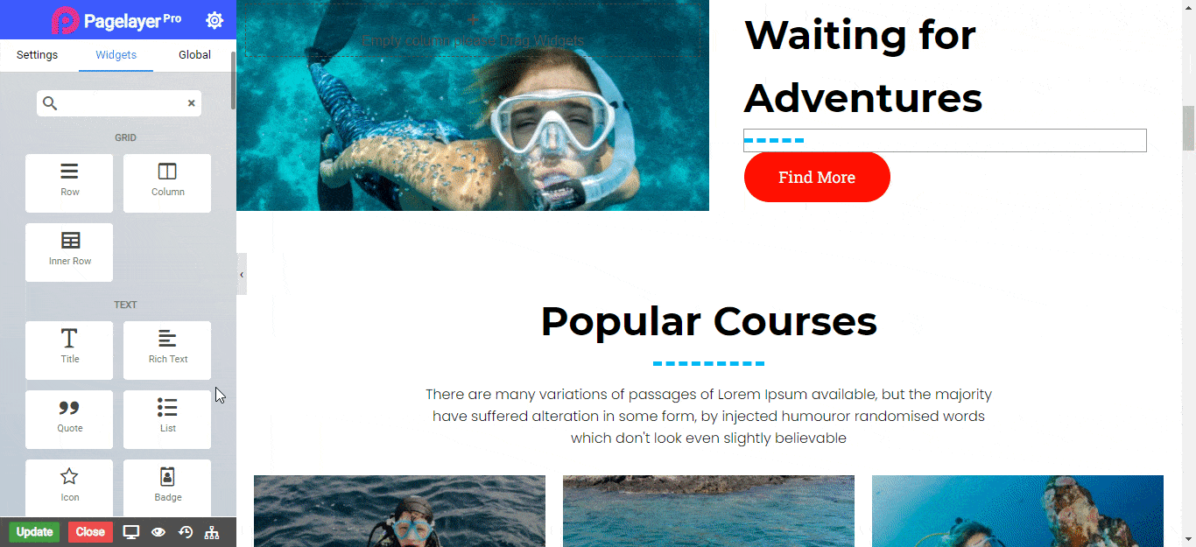Collapse the left editor panel arrow
The height and width of the screenshot is (547, 1196).
(x=242, y=275)
